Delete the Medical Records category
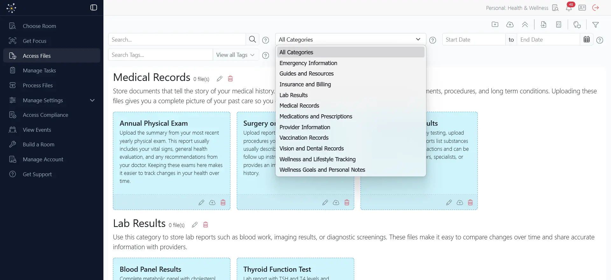The width and height of the screenshot is (611, 280). point(230,79)
